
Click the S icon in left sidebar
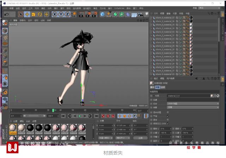(5, 84)
